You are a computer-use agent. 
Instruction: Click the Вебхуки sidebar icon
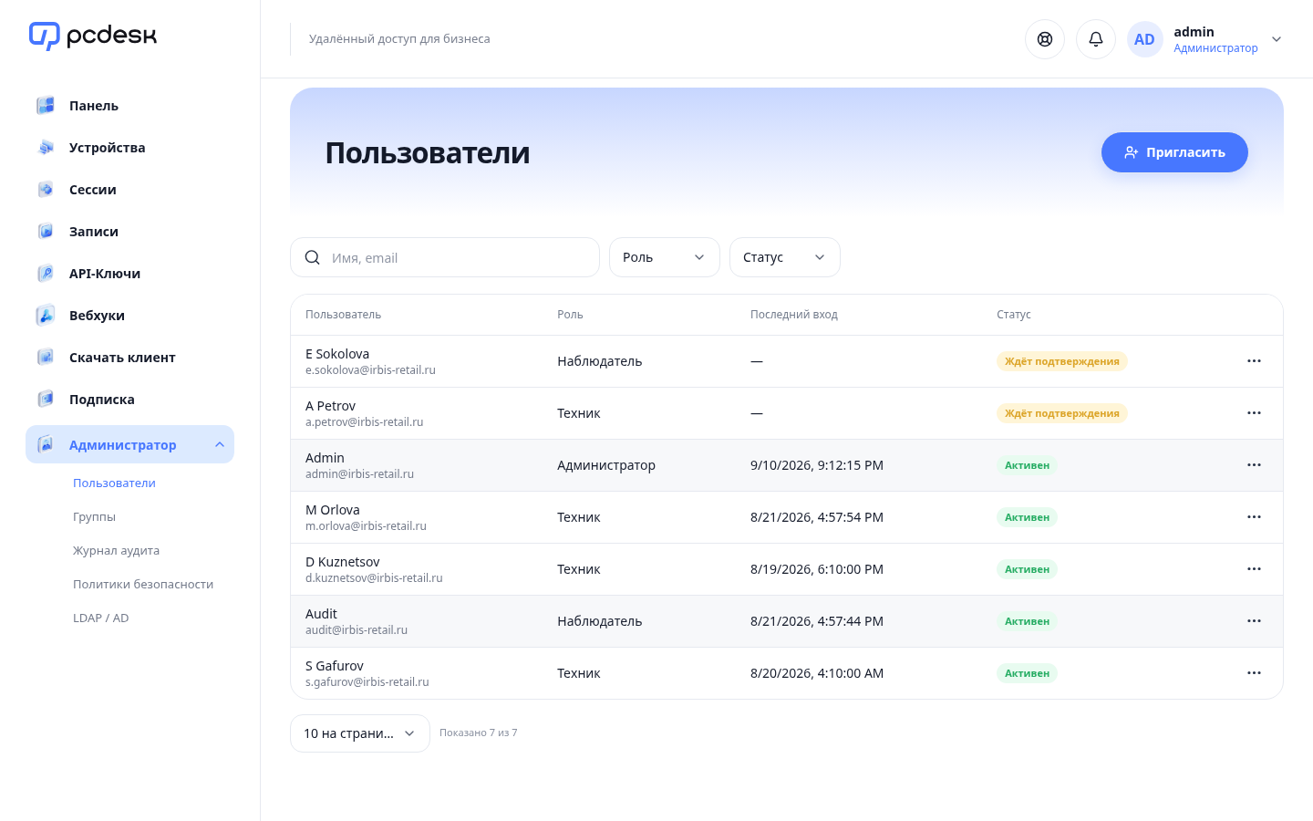pos(46,316)
